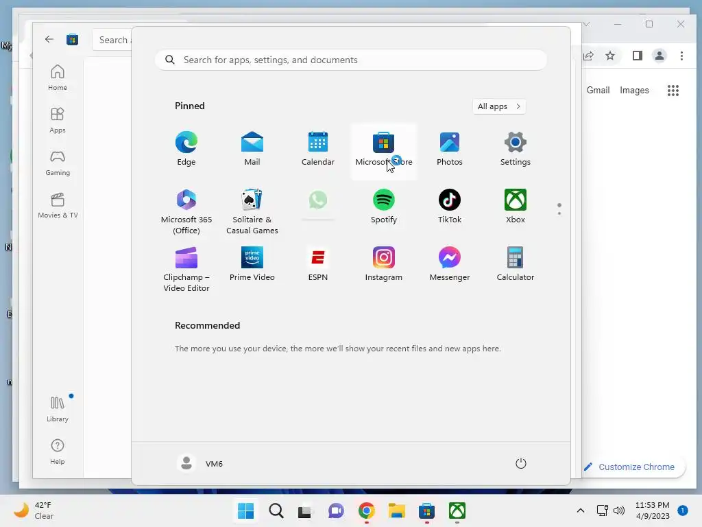The height and width of the screenshot is (527, 702).
Task: Open the VM6 user account menu
Action: pyautogui.click(x=200, y=463)
